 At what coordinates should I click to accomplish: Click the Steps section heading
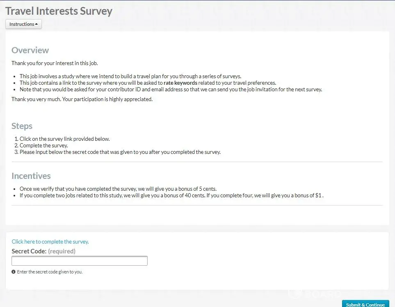(22, 126)
